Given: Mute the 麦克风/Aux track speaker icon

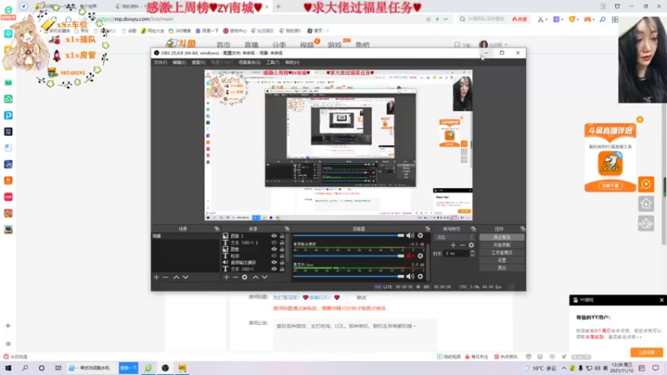Looking at the screenshot, I should pos(409,277).
